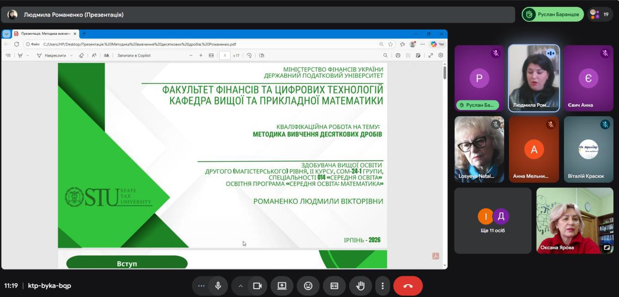The width and height of the screenshot is (619, 297).
Task: Open audio settings dots beside the microphone
Action: tap(201, 286)
